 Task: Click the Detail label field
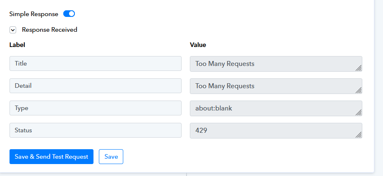tap(96, 86)
